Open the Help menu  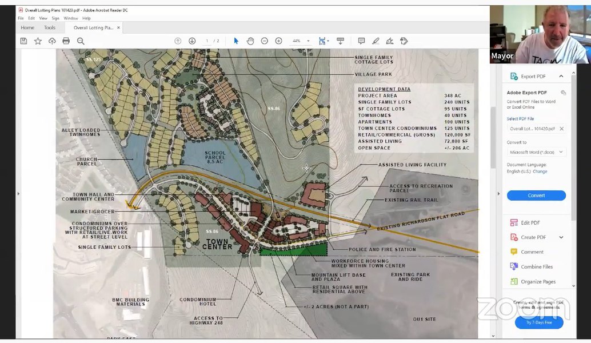tap(86, 18)
